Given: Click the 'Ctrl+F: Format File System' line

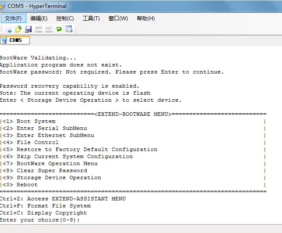Looking at the screenshot, I should click(45, 206).
